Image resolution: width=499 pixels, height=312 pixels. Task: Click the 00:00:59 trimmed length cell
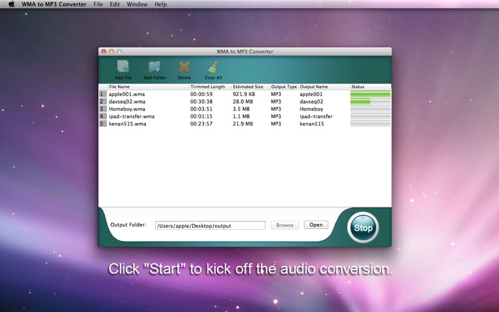coord(201,94)
